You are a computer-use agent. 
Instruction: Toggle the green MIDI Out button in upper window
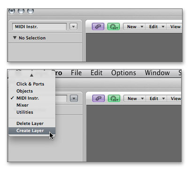tap(114, 27)
